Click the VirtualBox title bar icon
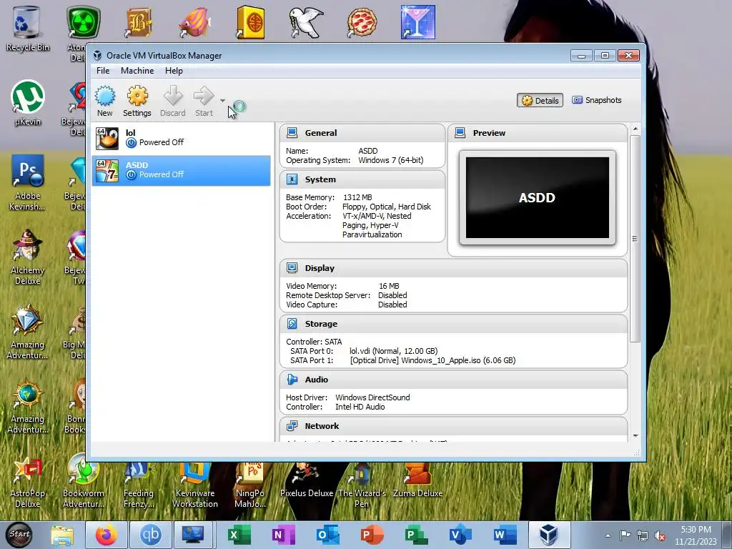The height and width of the screenshot is (549, 732). (97, 56)
